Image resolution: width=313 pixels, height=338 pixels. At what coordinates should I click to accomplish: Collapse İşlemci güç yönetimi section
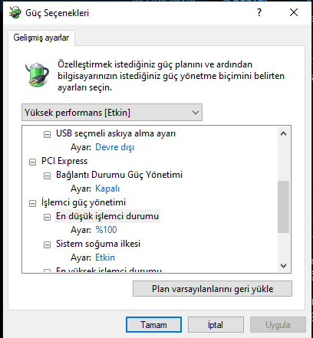[x=32, y=203]
